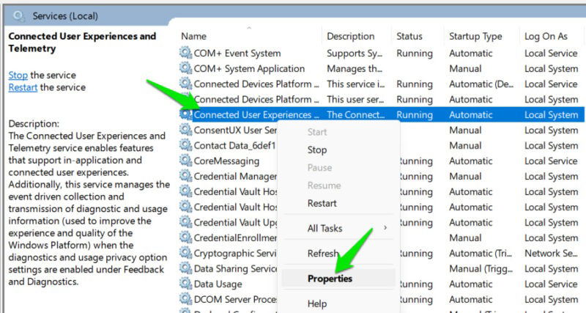Select the Cryptographic Servi service name
This screenshot has height=313, width=586.
pos(235,254)
